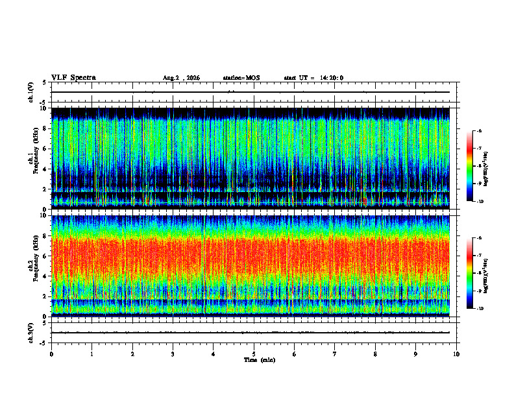Click the ch.1(V) waveform axis label
This screenshot has width=514, height=397.
point(31,92)
